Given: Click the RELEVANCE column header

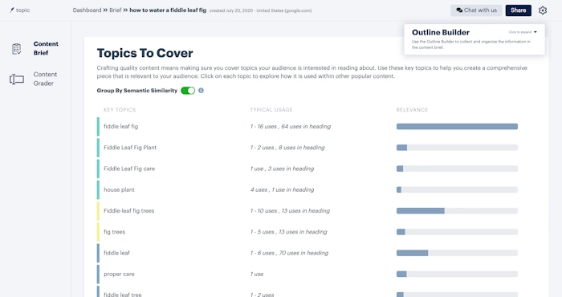Looking at the screenshot, I should [x=412, y=110].
